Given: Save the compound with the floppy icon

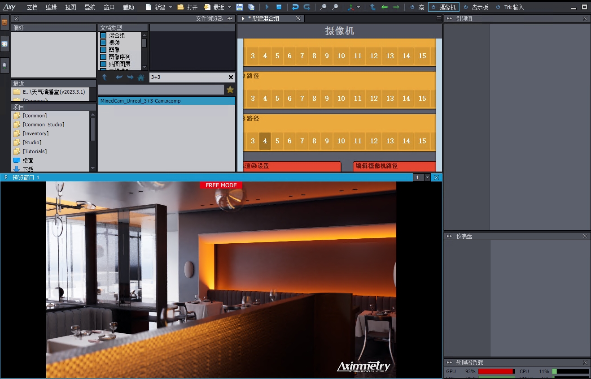Looking at the screenshot, I should point(240,7).
